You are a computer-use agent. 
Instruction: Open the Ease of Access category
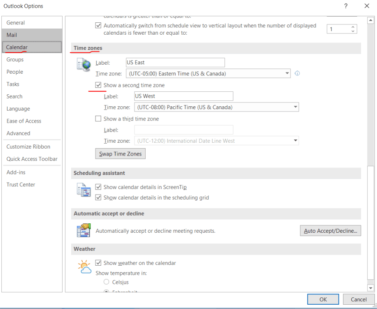tap(32, 121)
